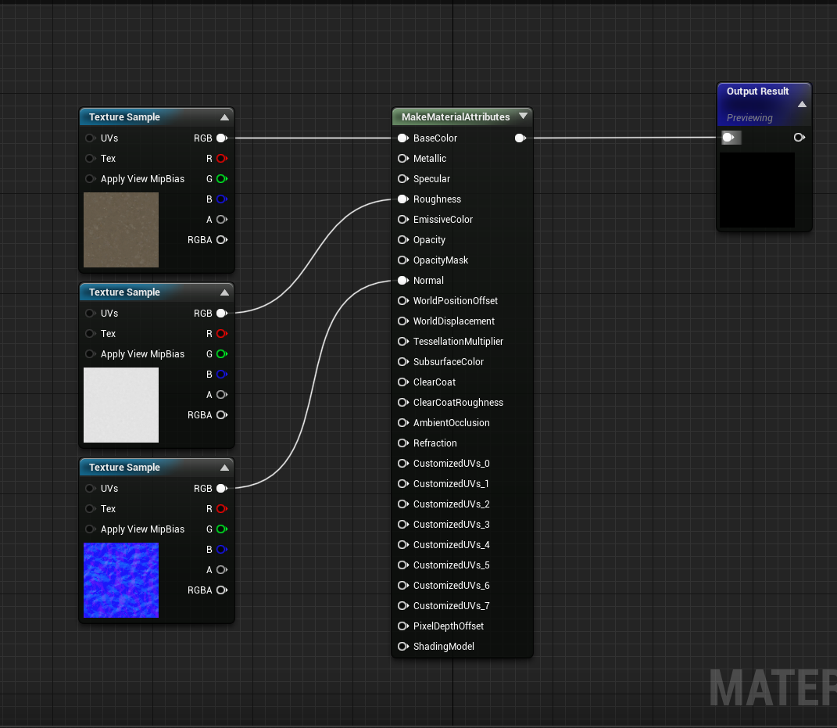The height and width of the screenshot is (728, 837).
Task: Collapse the Output Result node
Action: [x=802, y=102]
